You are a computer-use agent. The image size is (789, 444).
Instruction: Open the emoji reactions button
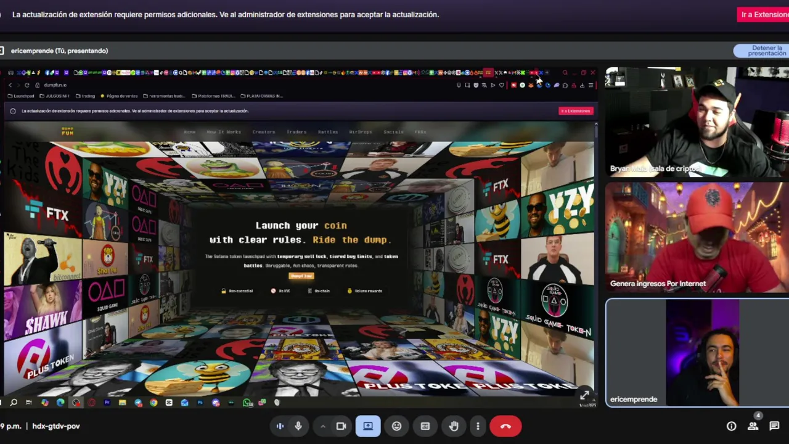point(396,426)
